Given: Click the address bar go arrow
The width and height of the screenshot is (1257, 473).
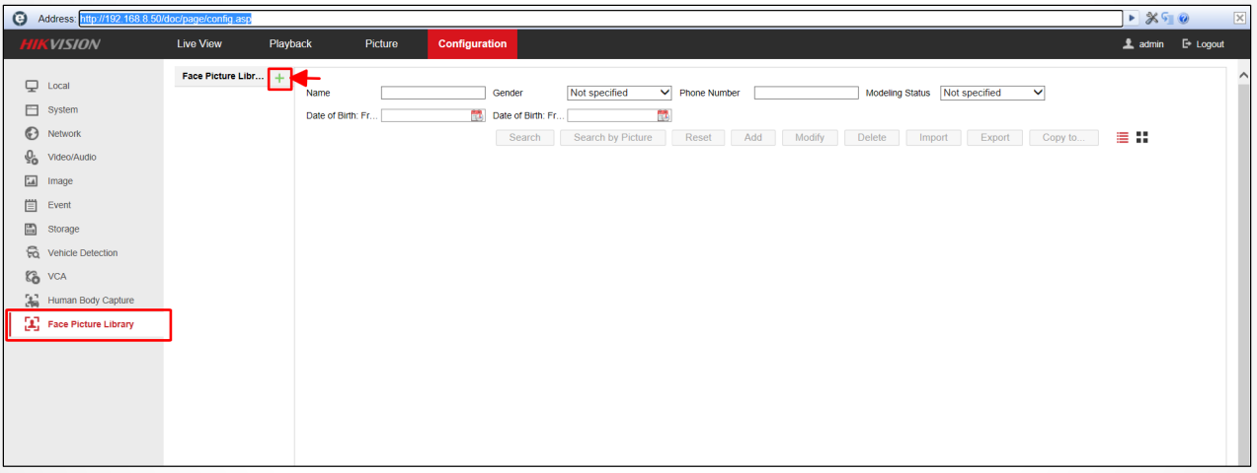Looking at the screenshot, I should (1133, 19).
